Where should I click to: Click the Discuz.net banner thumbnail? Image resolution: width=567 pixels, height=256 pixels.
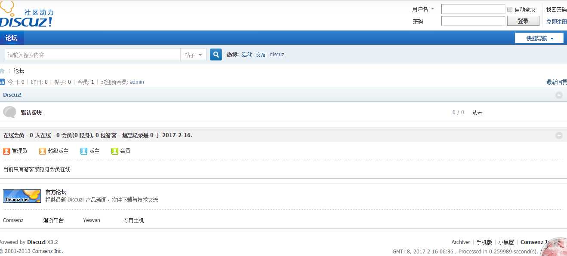point(22,196)
